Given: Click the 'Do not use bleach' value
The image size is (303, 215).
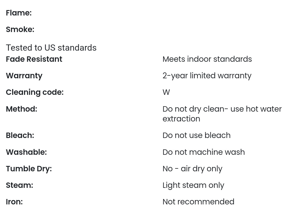Looking at the screenshot, I should 196,135.
